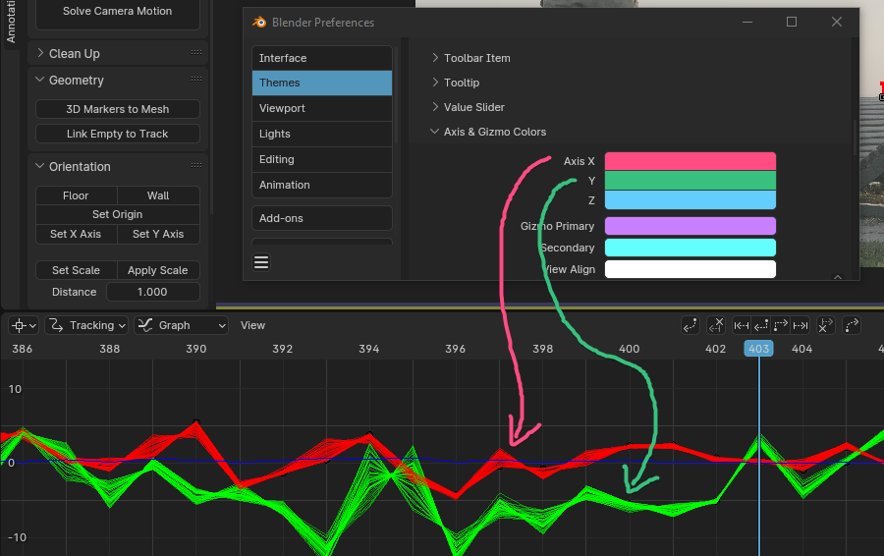Click the Refine Backwards tracking icon

(691, 325)
